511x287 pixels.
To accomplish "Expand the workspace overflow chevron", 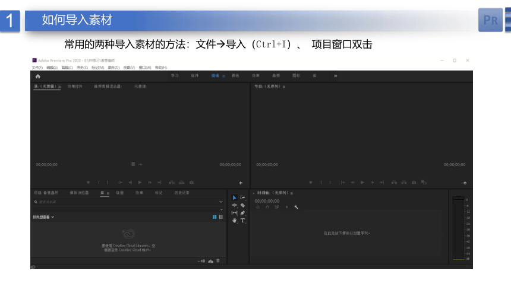I will (x=335, y=76).
